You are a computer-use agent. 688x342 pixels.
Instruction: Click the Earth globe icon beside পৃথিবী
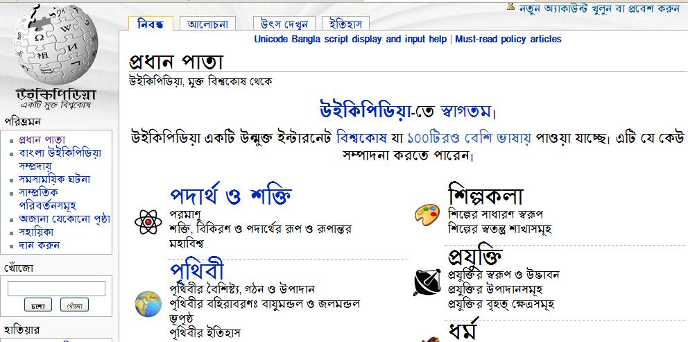(148, 304)
